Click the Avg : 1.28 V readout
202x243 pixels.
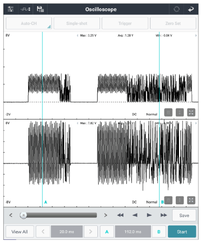tap(125, 35)
